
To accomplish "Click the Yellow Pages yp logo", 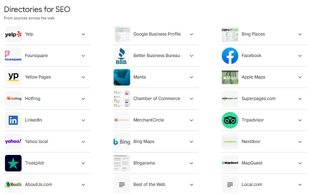I will tap(13, 77).
